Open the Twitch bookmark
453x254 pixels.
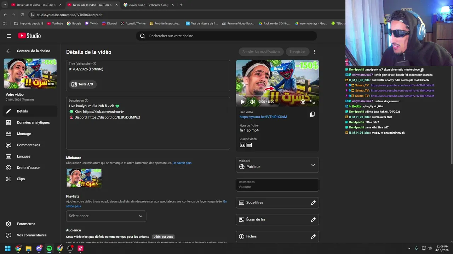coord(91,24)
